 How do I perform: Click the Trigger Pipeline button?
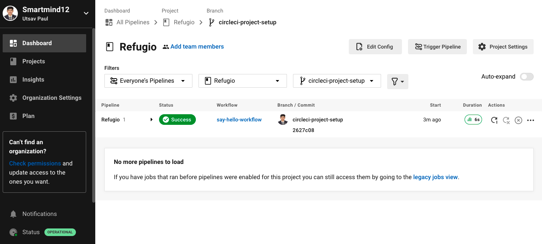pyautogui.click(x=437, y=47)
